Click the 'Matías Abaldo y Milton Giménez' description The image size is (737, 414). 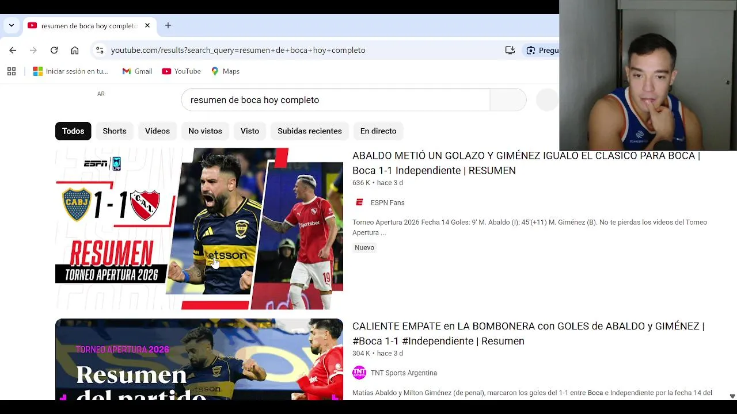coord(532,393)
